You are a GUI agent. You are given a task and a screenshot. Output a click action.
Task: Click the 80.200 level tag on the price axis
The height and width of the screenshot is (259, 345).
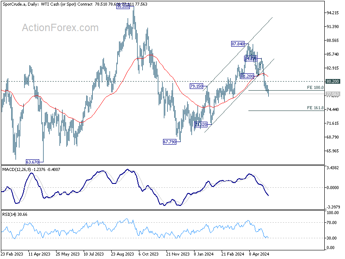[332, 82]
